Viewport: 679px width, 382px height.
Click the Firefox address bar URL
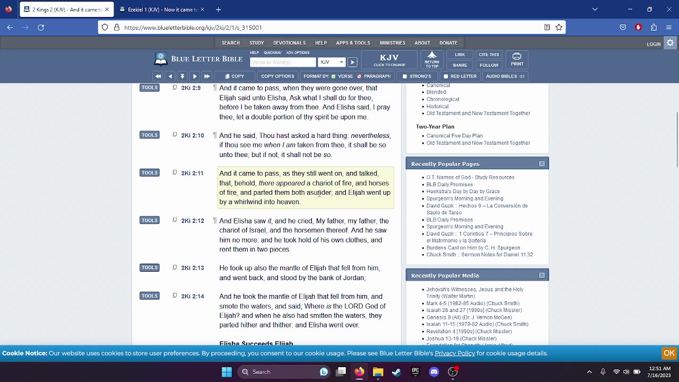pos(193,28)
